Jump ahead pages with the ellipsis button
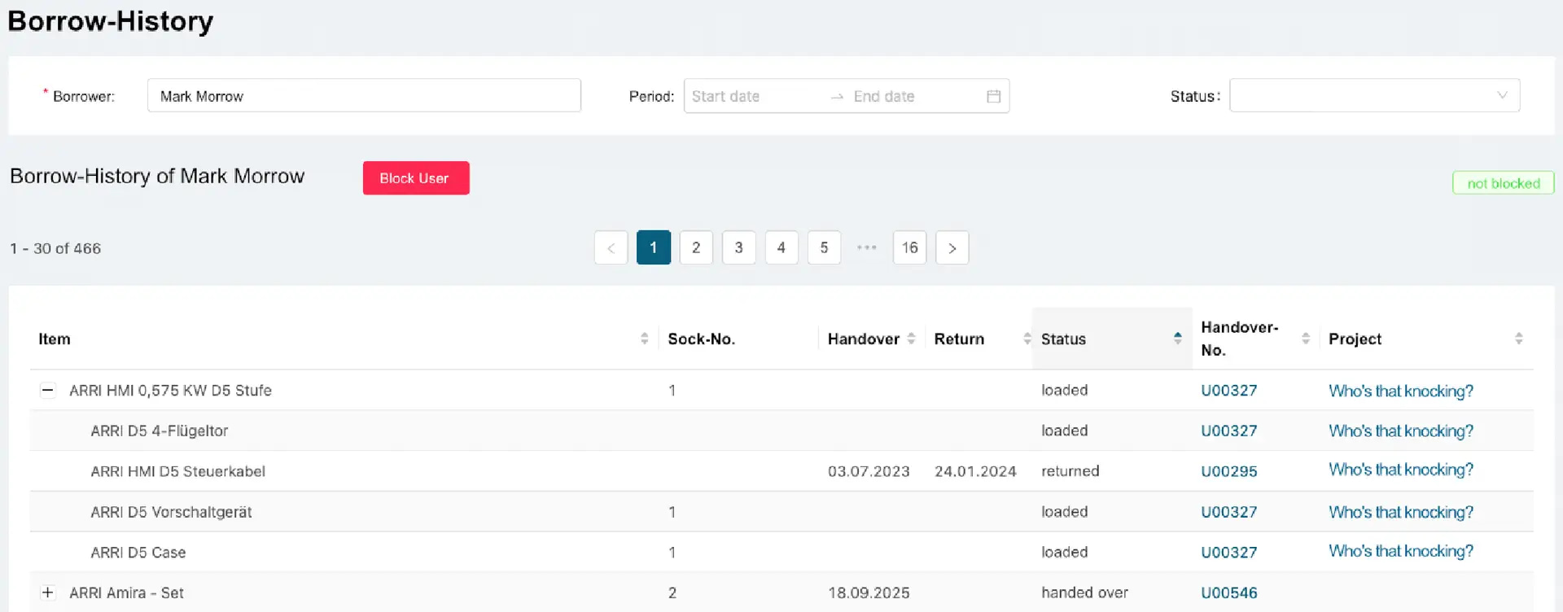The width and height of the screenshot is (1563, 612). pos(866,248)
